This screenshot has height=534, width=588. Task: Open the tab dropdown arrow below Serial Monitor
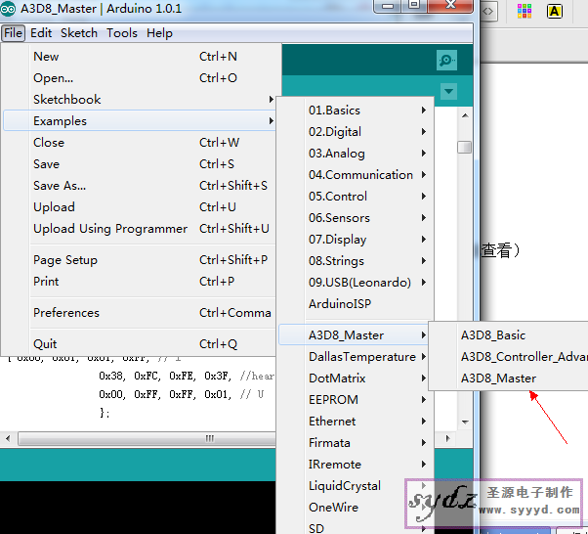pos(448,91)
